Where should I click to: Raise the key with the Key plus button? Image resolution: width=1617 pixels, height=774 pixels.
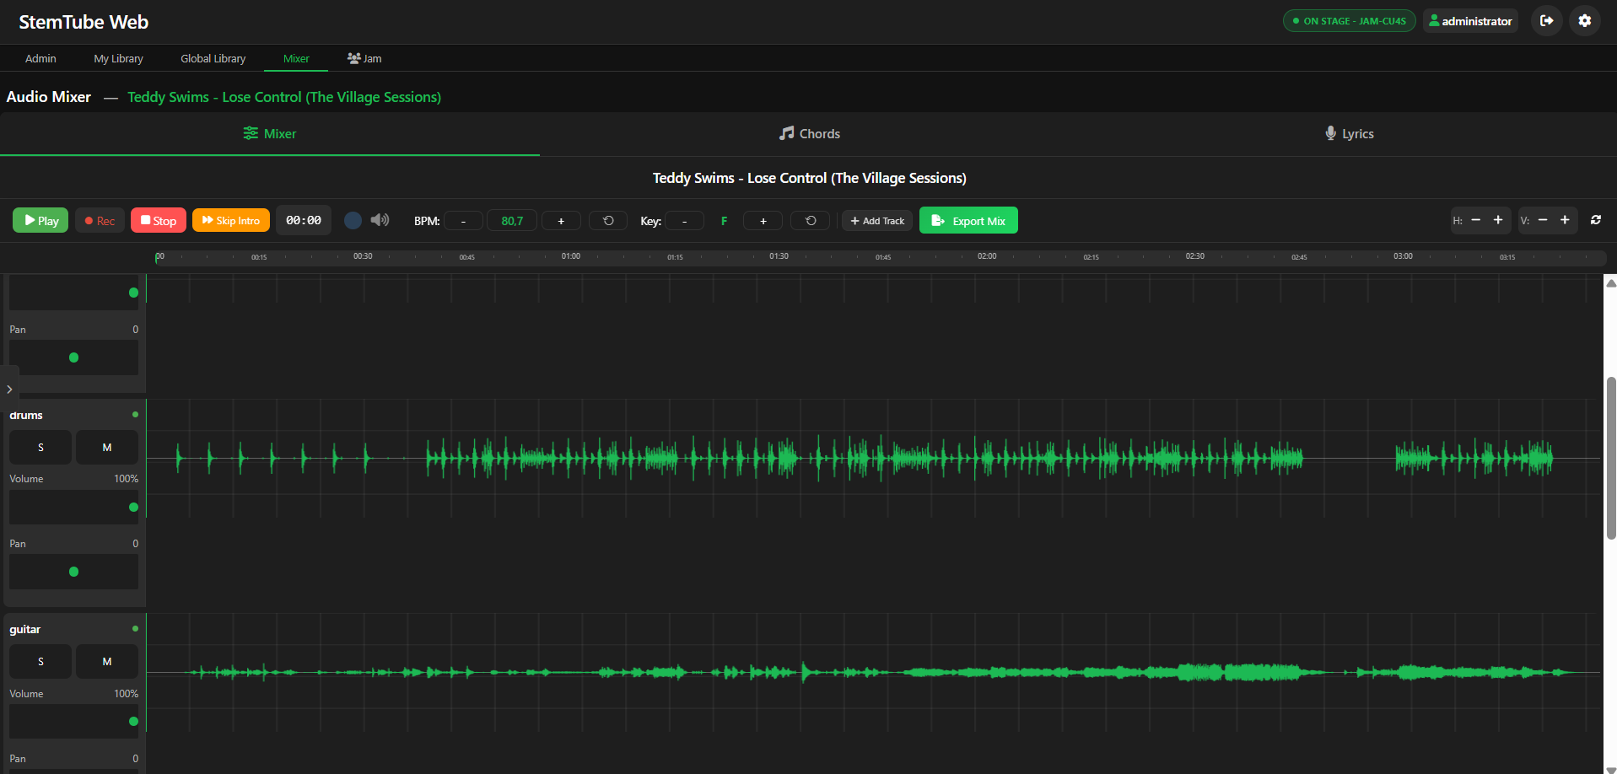763,221
